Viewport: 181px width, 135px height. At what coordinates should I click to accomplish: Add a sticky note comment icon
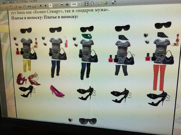(100, 3)
